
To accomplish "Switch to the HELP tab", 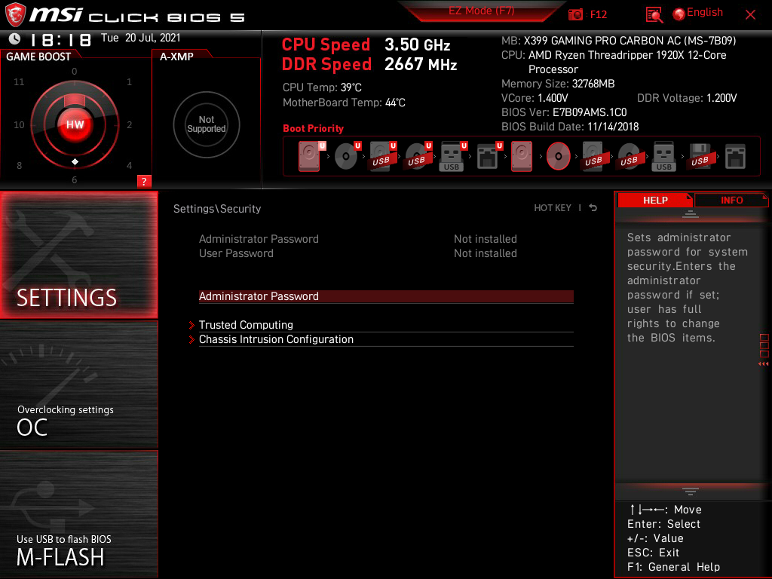I will pos(655,200).
